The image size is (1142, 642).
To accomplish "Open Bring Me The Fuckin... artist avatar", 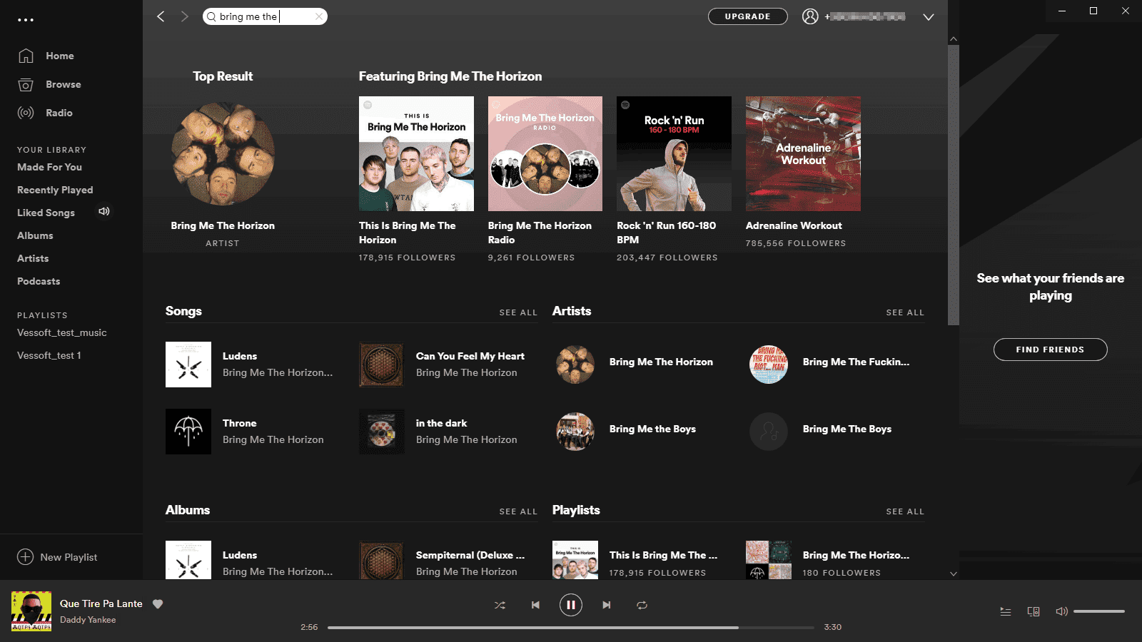I will [x=769, y=365].
